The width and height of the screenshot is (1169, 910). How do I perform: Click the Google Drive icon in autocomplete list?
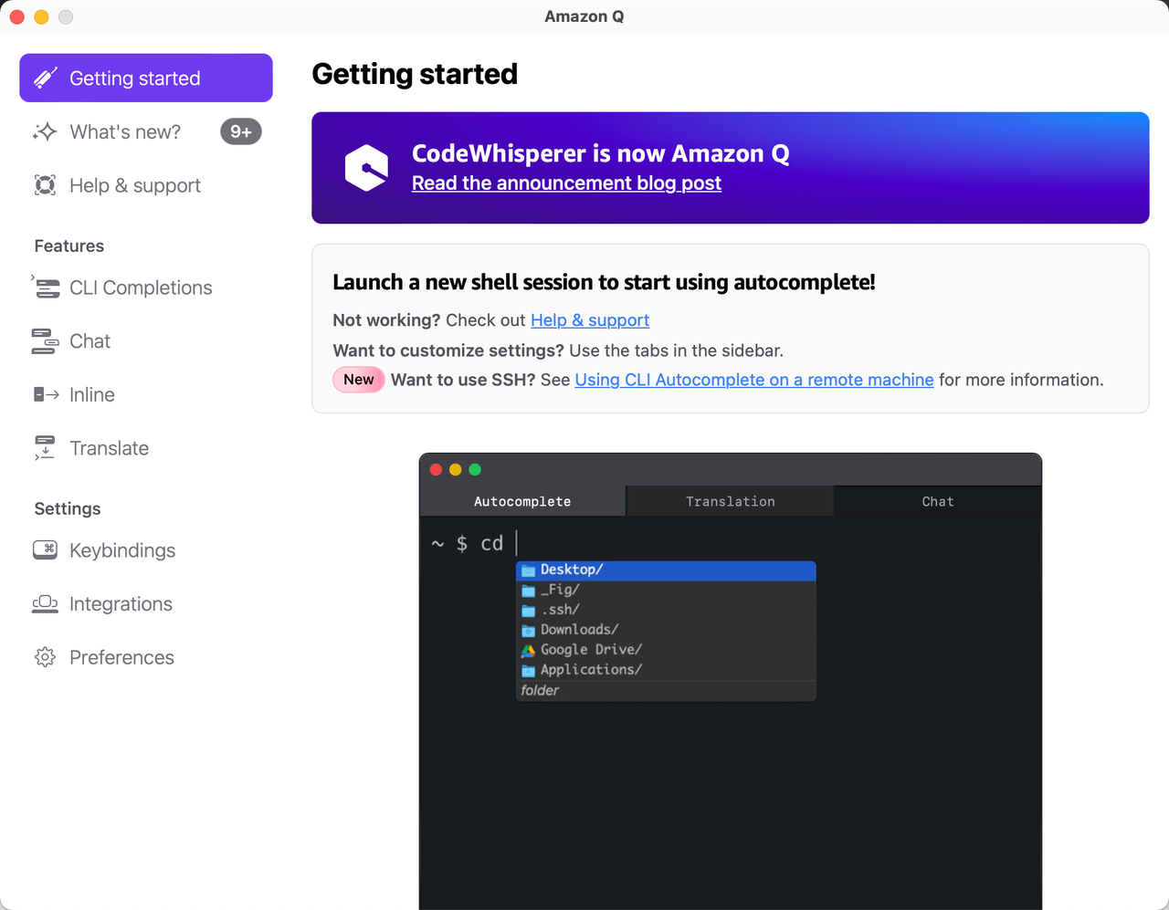[528, 650]
